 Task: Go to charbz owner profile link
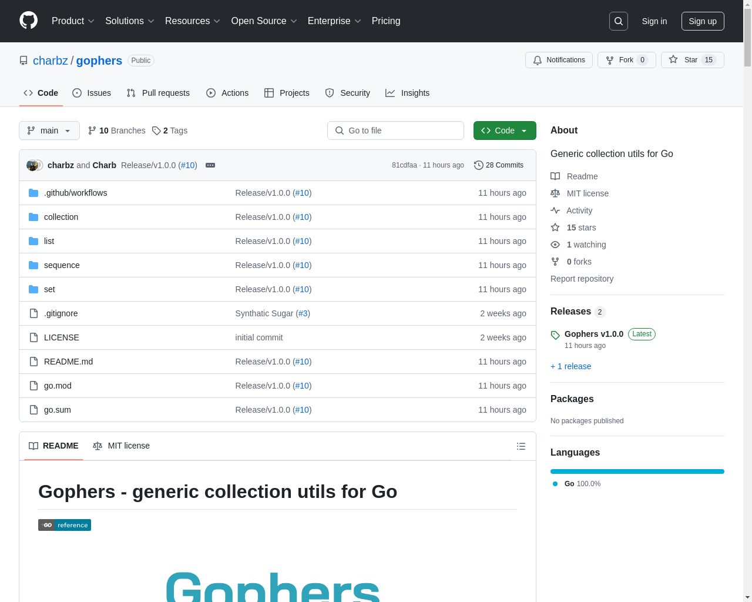(x=51, y=61)
